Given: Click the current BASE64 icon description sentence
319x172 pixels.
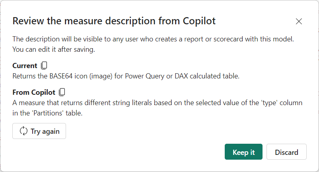Looking at the screenshot, I should coord(126,76).
